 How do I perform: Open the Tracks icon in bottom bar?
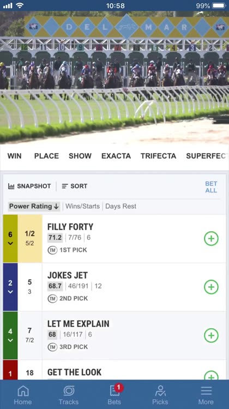point(69,391)
